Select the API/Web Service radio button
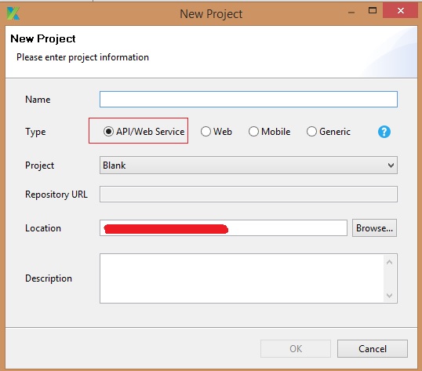Viewport: 422px width, 371px height. pyautogui.click(x=108, y=132)
